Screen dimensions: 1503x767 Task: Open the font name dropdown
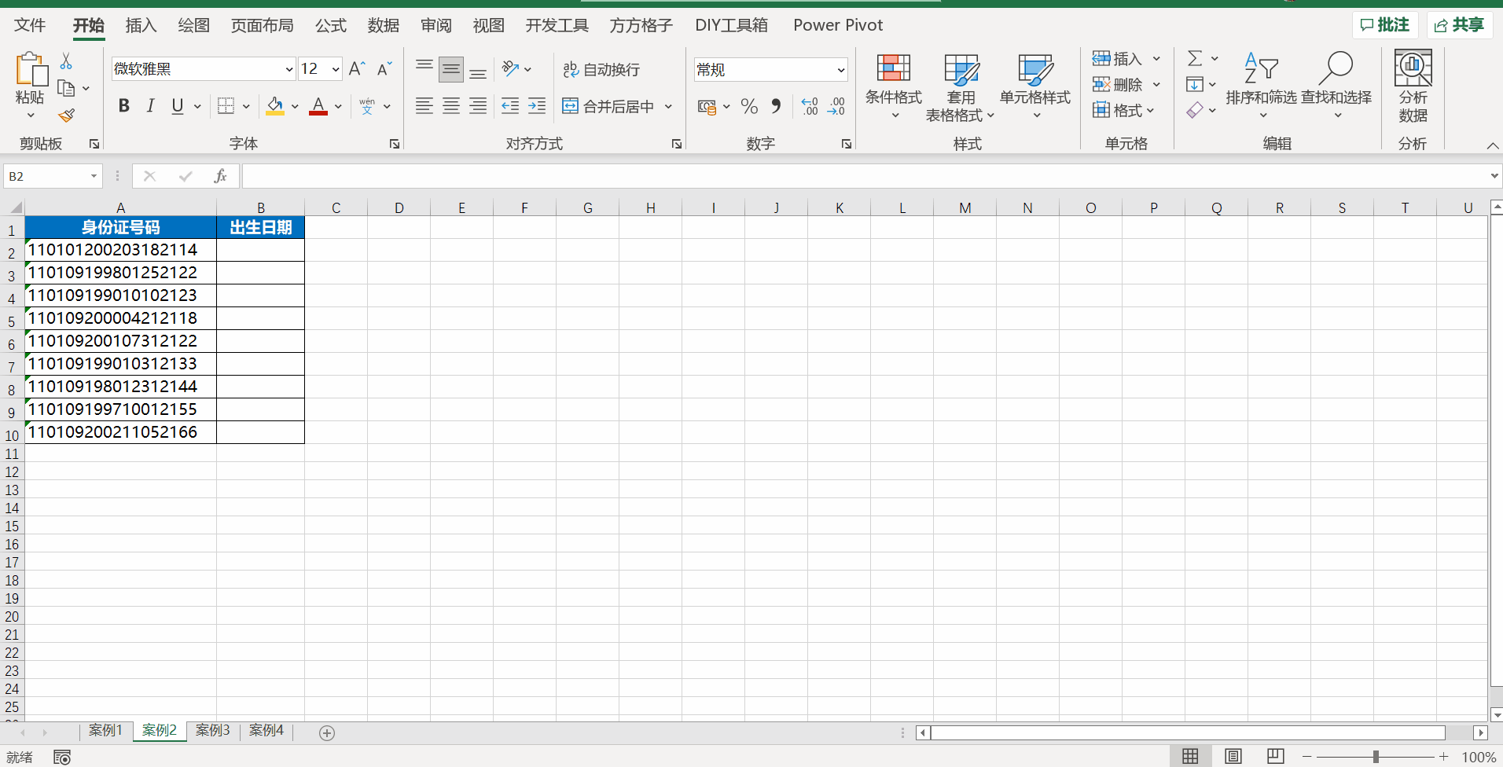(x=288, y=69)
